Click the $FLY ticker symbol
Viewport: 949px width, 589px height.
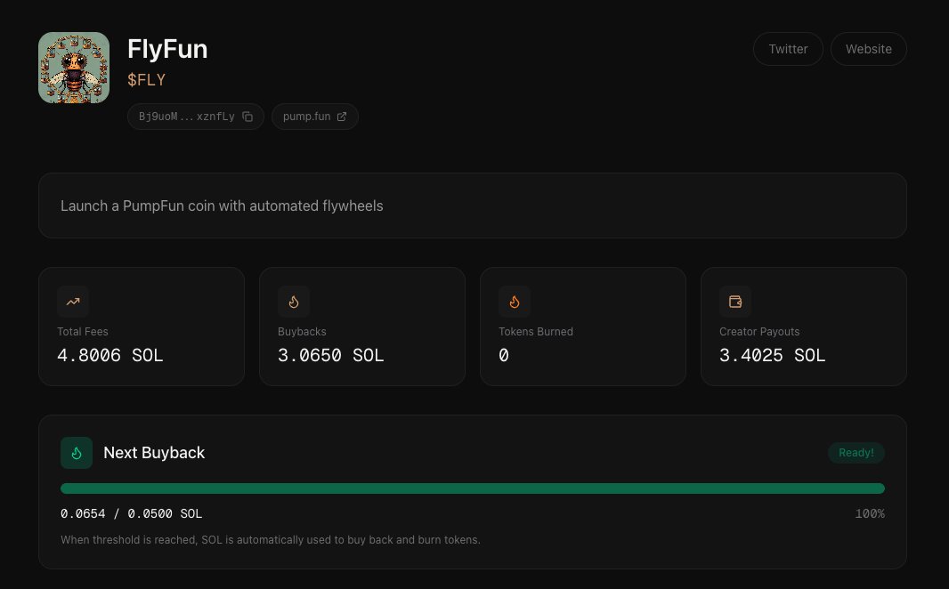[x=147, y=80]
